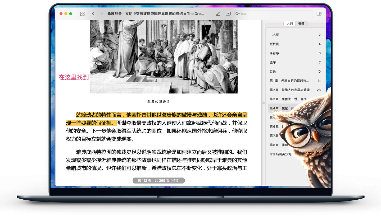Screen dimensions: 381x216
Task: Open 目录 table of contents entry
Action: coord(273,72)
